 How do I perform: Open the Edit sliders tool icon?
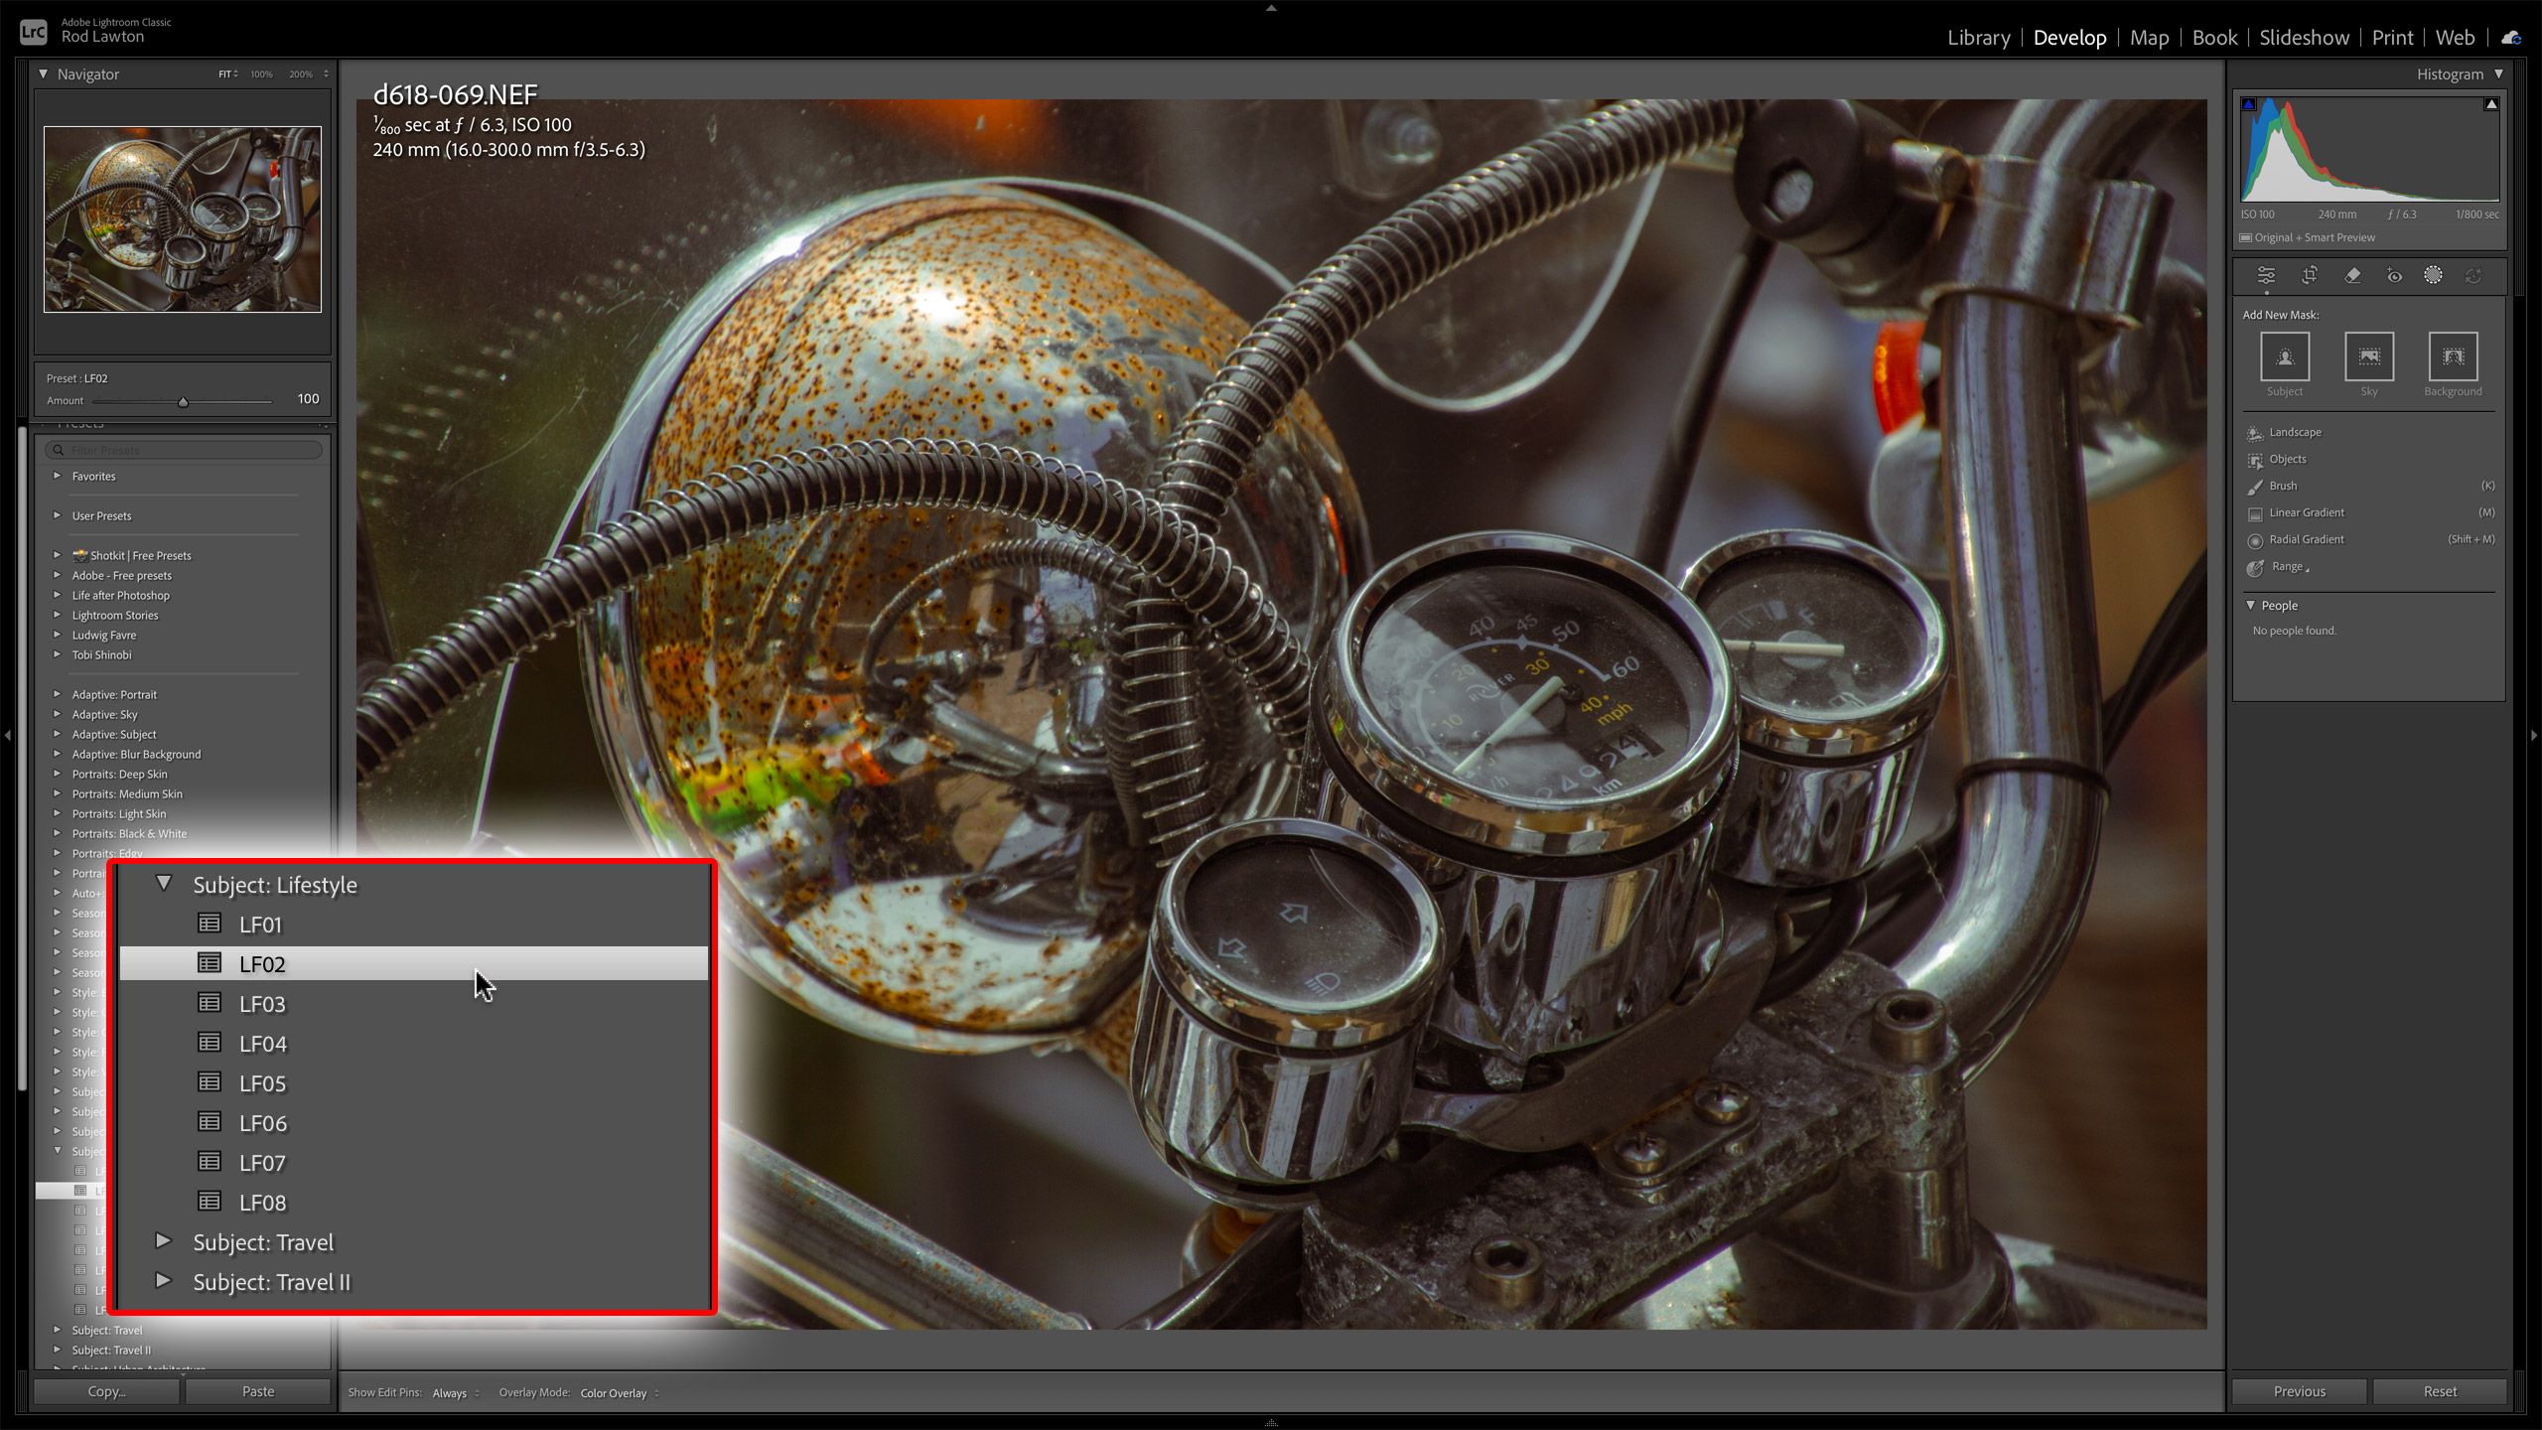[x=2266, y=276]
